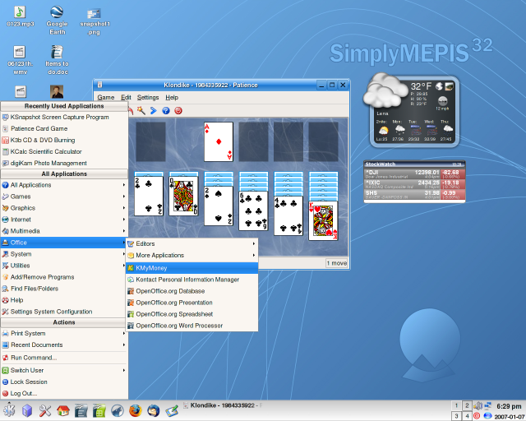Launch OpenOffice.org Word Processor
526x421 pixels.
pyautogui.click(x=191, y=326)
